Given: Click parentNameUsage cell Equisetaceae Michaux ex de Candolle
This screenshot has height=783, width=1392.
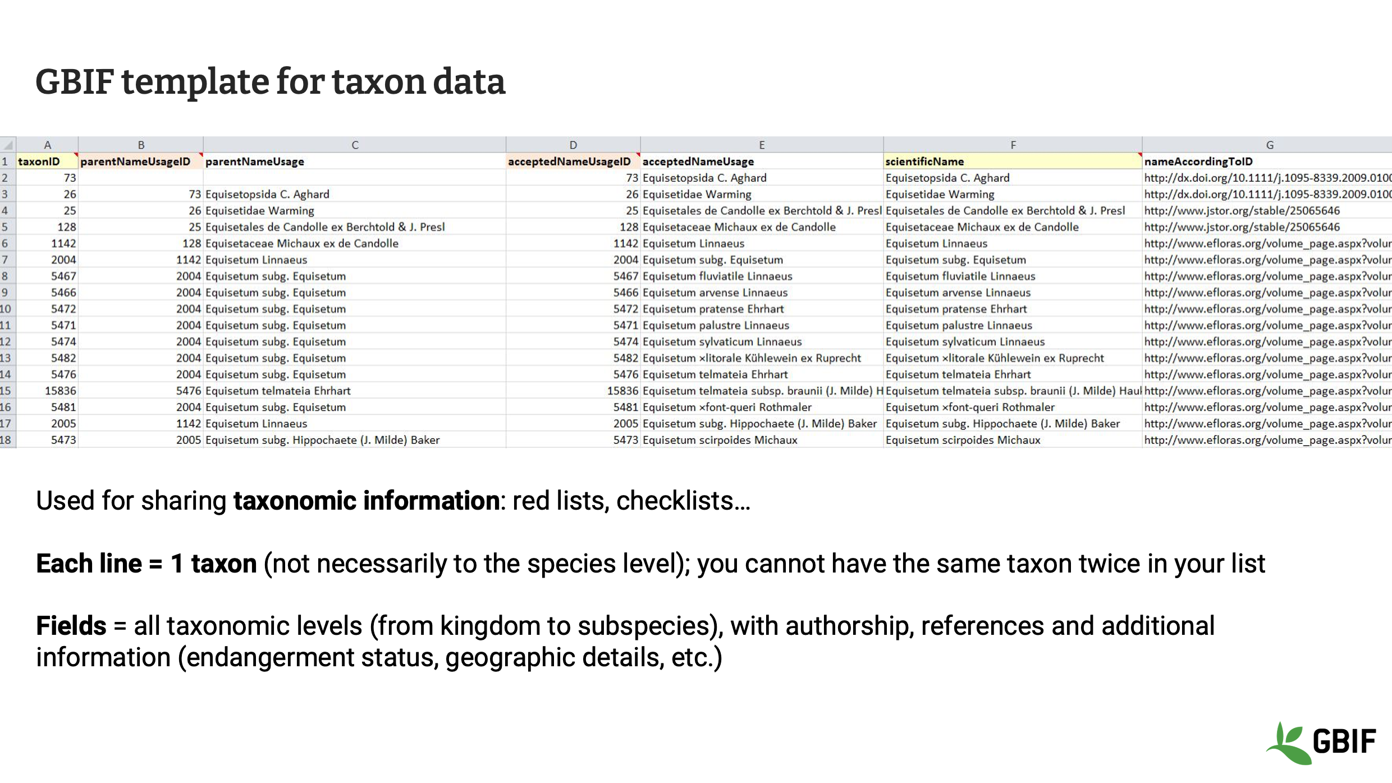Looking at the screenshot, I should click(x=355, y=243).
